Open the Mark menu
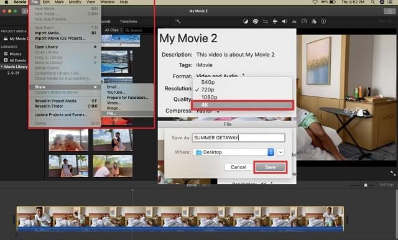Viewport: 398px width, 240px height. pos(59,2)
